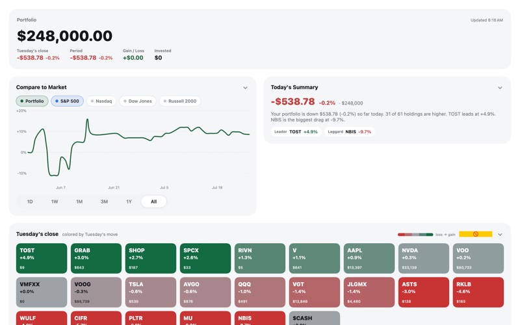Select the RIVN +1.3% tile
Image resolution: width=520 pixels, height=325 pixels.
[x=260, y=258]
